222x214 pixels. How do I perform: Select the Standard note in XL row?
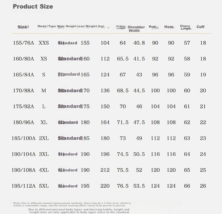pyautogui.click(x=68, y=122)
